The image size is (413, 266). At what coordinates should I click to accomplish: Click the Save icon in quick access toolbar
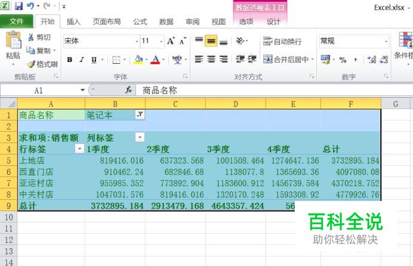point(19,6)
